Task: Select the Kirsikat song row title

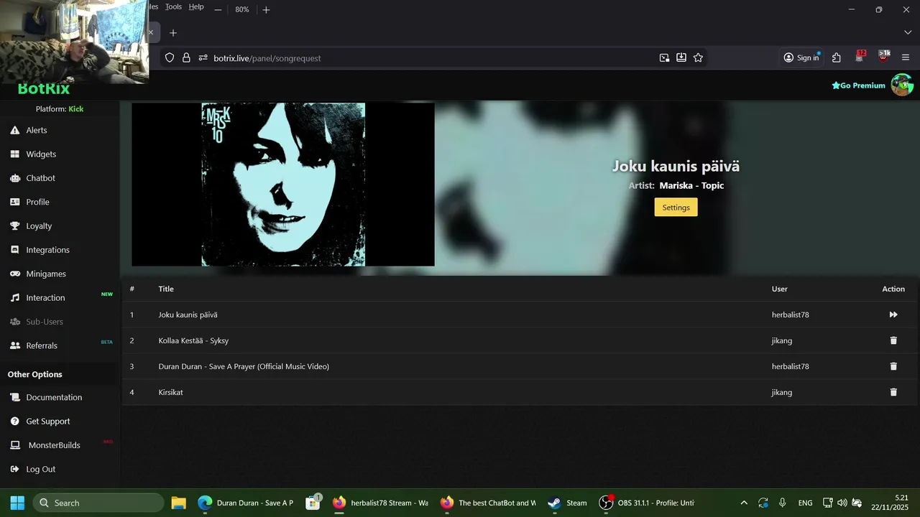Action: (x=170, y=392)
